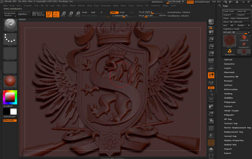
Task: Select the Scroll canvas icon
Action: tap(211, 33)
